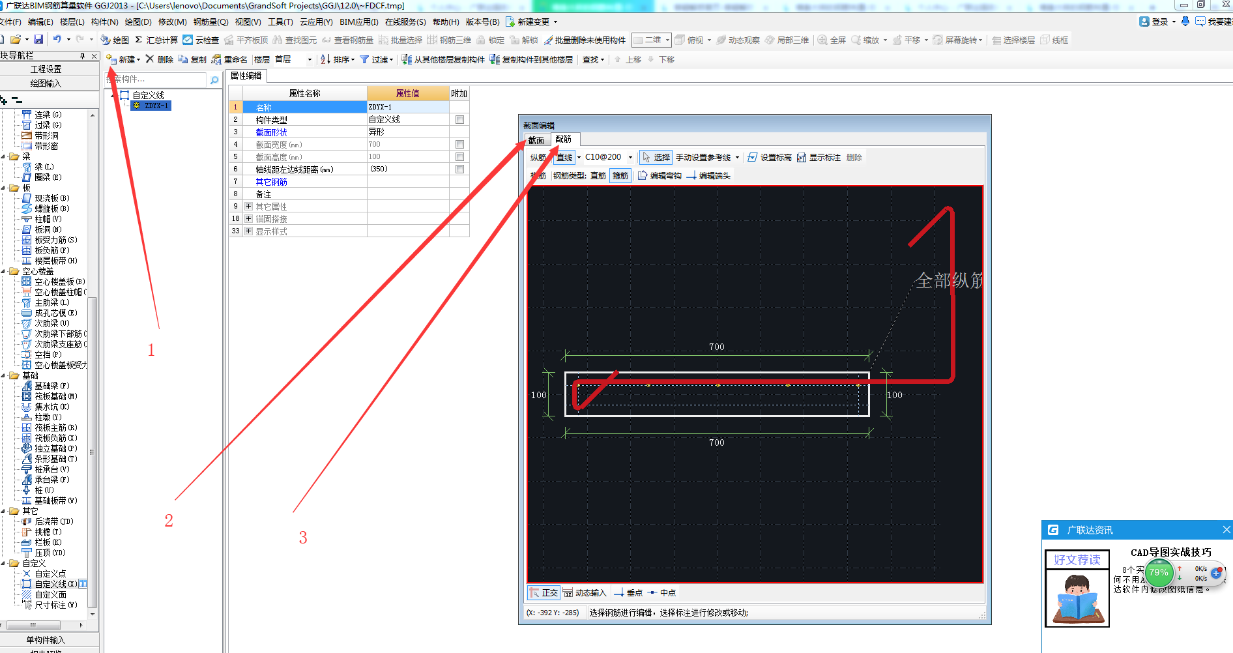
Task: Click 复制 copy component icon
Action: click(x=183, y=59)
